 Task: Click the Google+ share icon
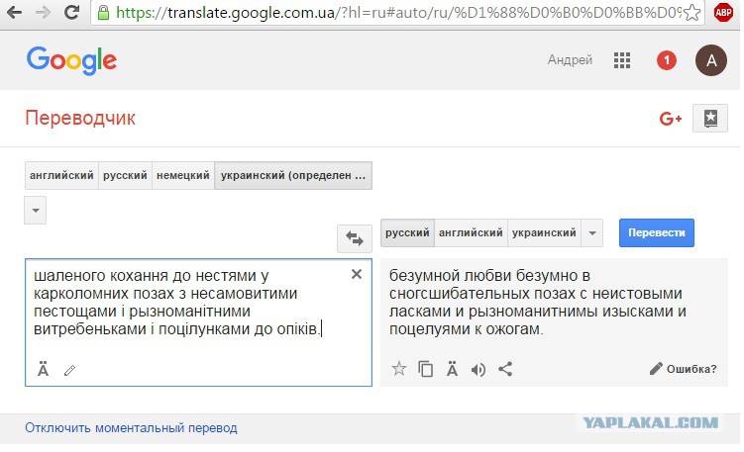pos(671,118)
